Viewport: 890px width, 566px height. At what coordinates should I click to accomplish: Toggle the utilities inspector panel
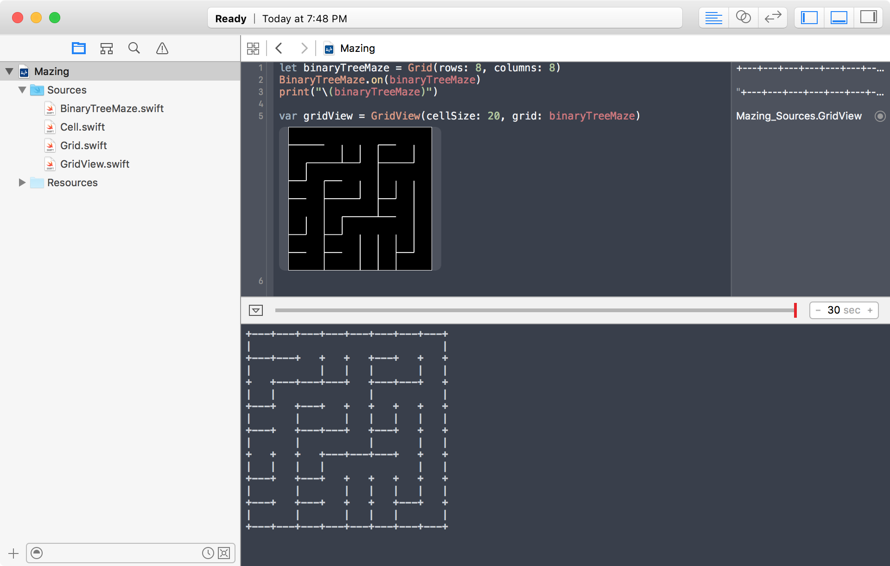(x=868, y=18)
